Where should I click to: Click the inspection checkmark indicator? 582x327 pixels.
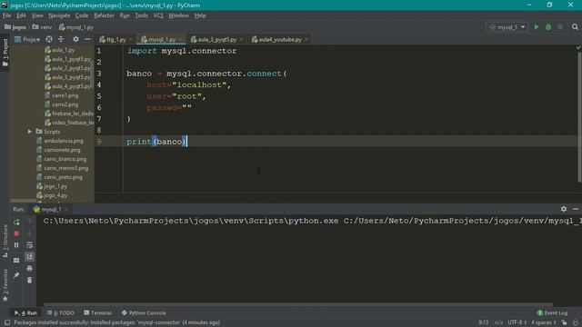tap(578, 47)
